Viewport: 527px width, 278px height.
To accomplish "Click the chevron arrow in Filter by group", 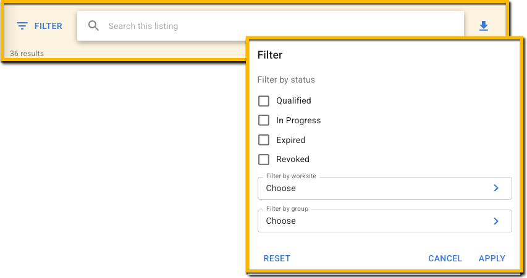I will (496, 221).
